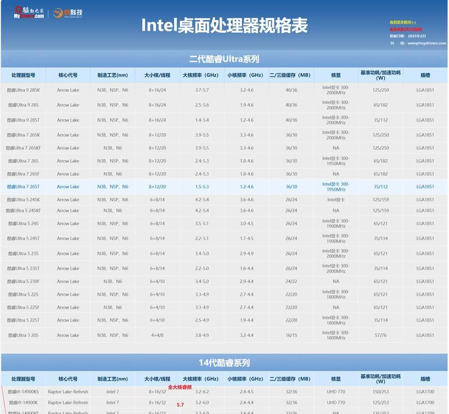
Task: Click the 二代酷睿Ultra系列 section header
Action: [x=224, y=59]
